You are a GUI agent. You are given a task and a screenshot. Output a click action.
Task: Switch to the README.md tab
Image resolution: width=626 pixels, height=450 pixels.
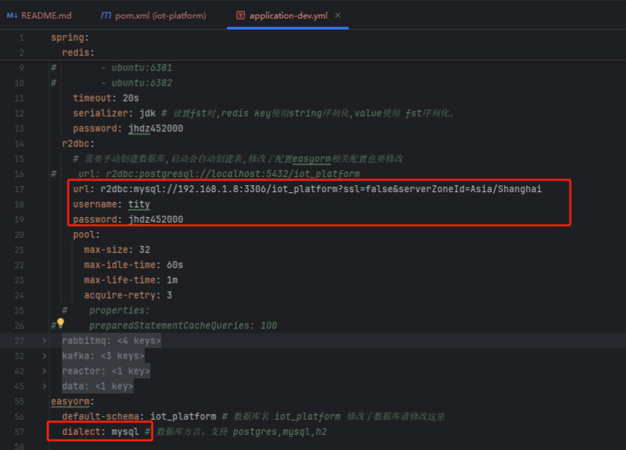click(x=43, y=14)
